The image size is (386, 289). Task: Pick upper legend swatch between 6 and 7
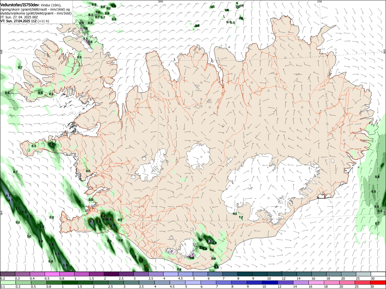[215, 274]
